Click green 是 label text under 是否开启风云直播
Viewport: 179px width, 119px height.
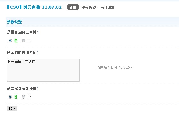16,41
